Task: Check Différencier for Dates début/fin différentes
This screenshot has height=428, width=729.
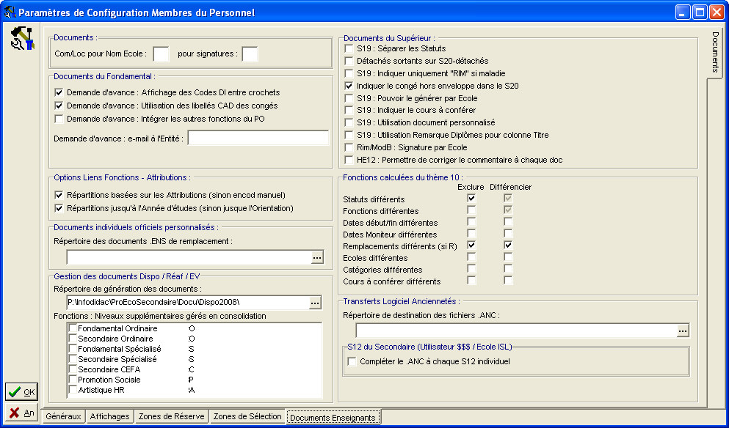Action: pyautogui.click(x=508, y=221)
